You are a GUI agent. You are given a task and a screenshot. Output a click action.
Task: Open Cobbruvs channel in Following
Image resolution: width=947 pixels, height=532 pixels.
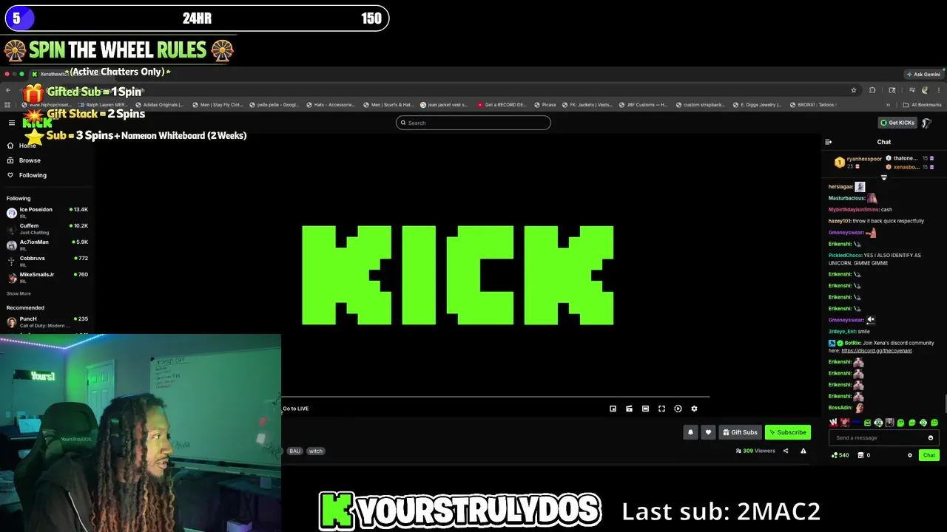point(47,261)
